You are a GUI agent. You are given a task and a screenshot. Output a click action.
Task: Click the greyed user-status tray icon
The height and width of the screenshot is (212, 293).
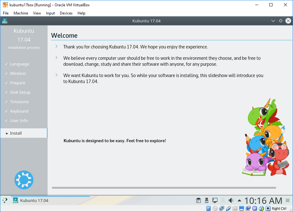pos(223,200)
